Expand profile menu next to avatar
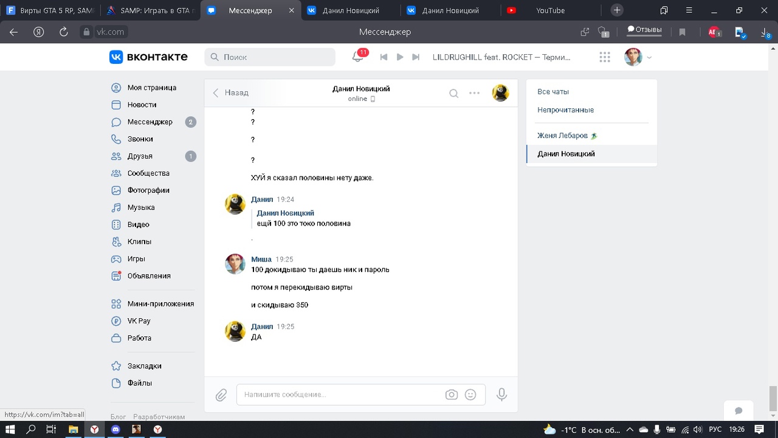The width and height of the screenshot is (778, 438). [649, 57]
